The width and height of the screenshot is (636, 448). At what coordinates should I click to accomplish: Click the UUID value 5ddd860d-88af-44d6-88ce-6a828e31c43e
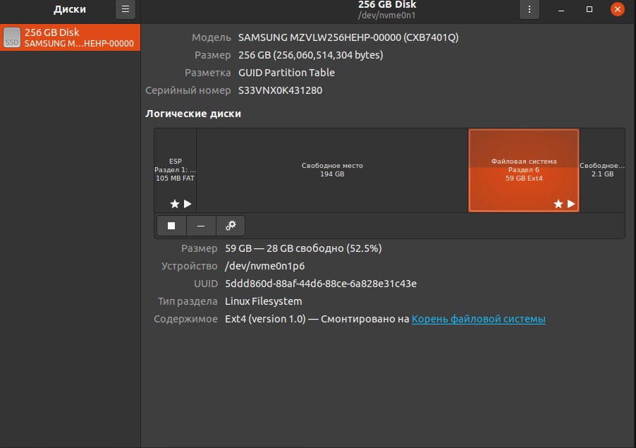click(321, 284)
